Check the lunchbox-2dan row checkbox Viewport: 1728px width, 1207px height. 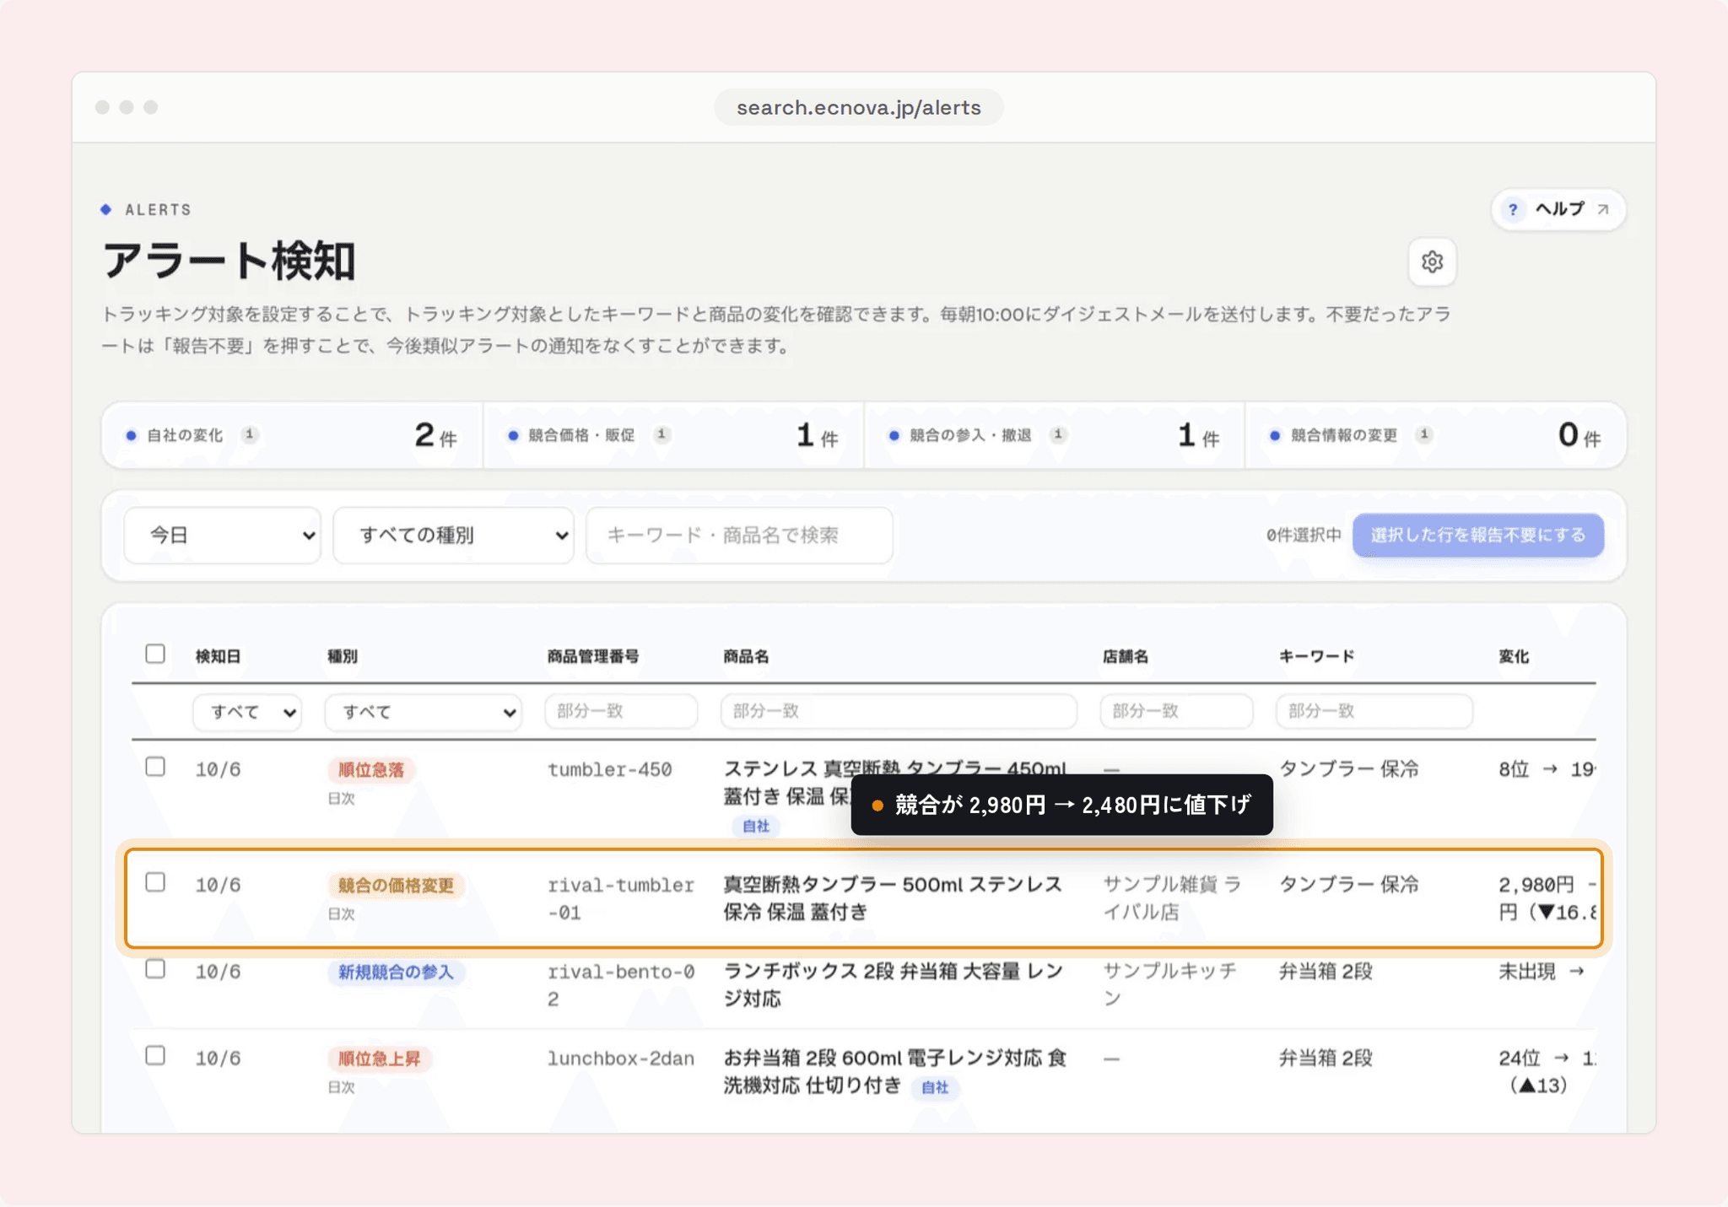155,1056
